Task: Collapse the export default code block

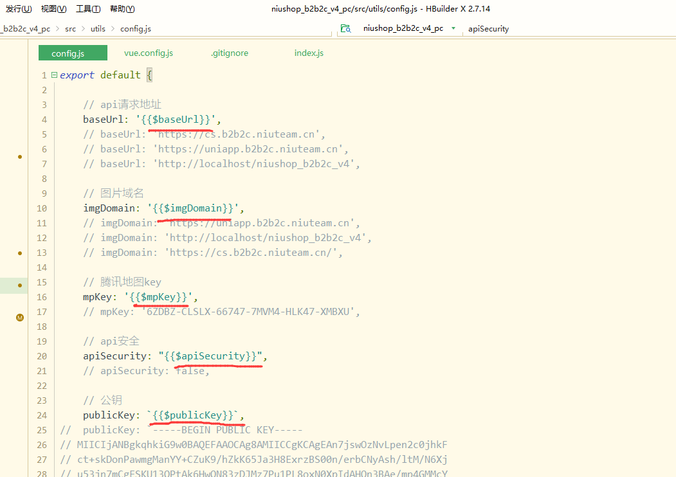Action: [x=54, y=75]
